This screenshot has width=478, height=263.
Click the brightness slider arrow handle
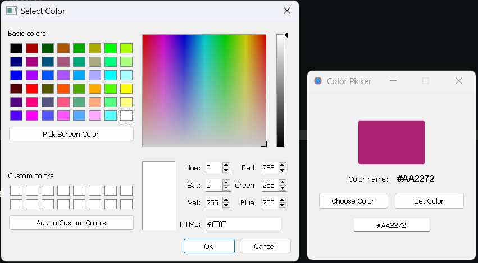pos(286,35)
